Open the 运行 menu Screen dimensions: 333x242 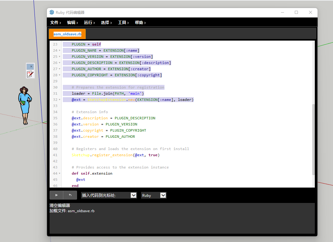click(89, 22)
